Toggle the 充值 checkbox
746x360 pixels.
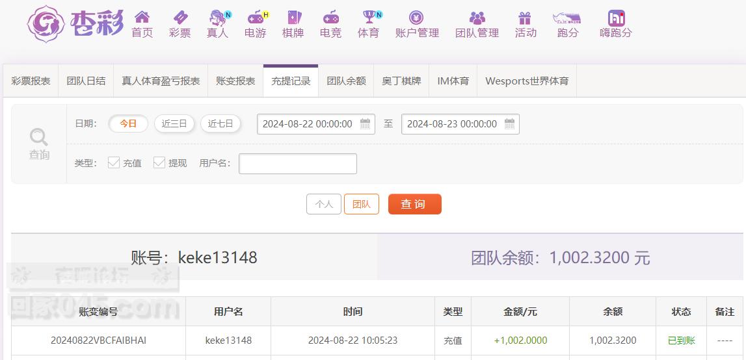114,163
